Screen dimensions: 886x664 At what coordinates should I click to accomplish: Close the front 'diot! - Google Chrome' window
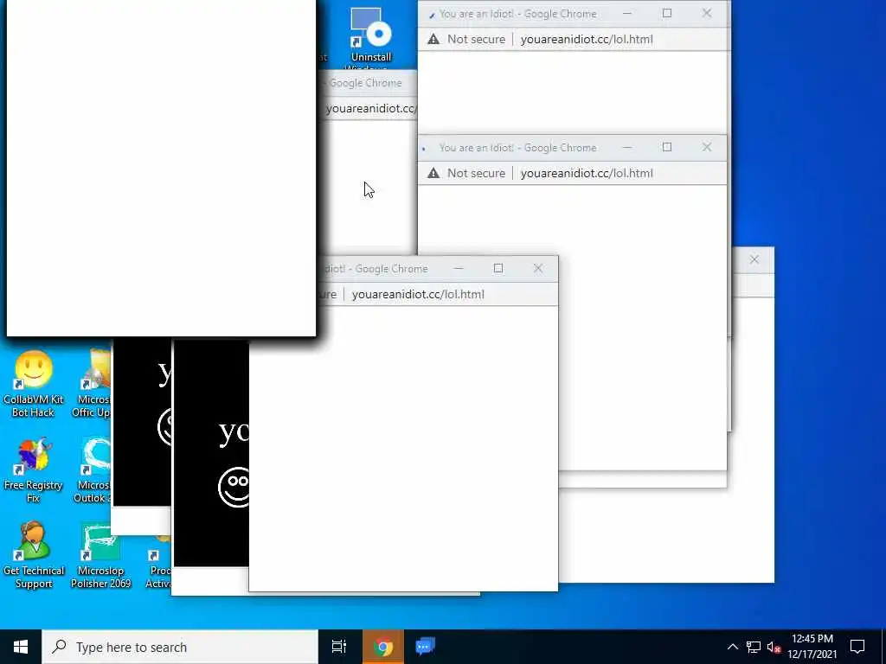(x=538, y=268)
